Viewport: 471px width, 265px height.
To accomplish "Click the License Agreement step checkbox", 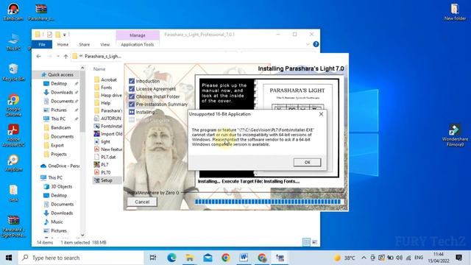I will tap(132, 89).
